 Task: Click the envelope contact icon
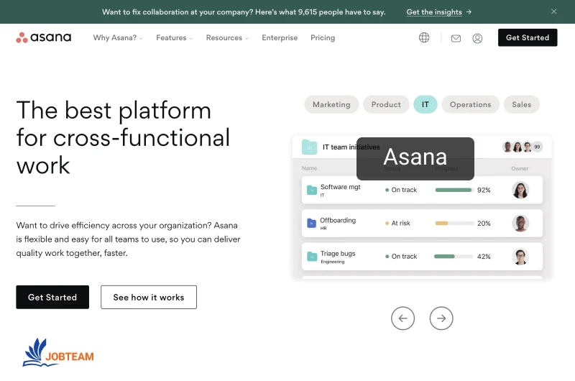456,38
